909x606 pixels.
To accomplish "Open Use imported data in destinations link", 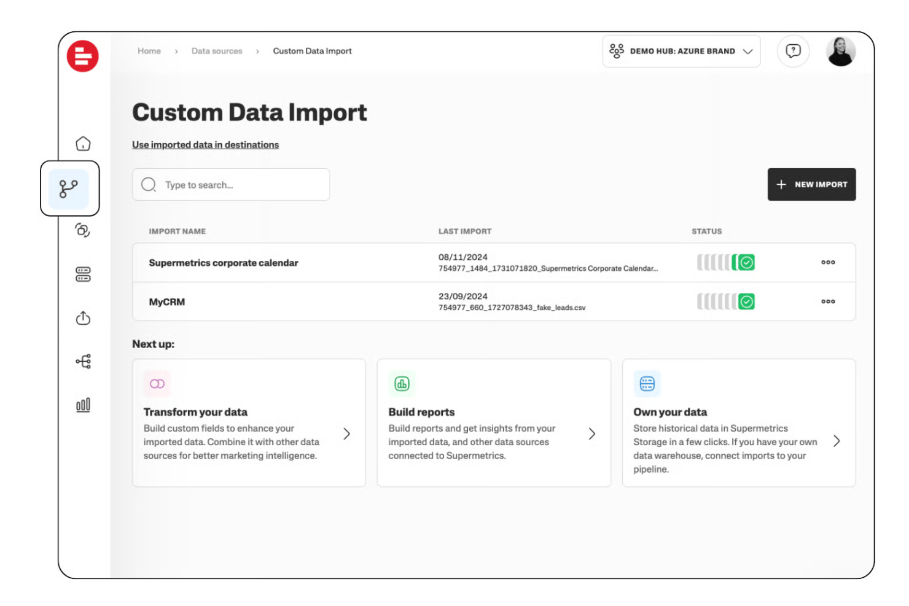I will (x=205, y=145).
